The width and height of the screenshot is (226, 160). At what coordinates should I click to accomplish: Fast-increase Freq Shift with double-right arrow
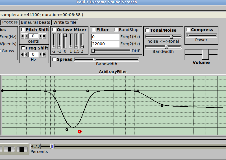coord(44,54)
